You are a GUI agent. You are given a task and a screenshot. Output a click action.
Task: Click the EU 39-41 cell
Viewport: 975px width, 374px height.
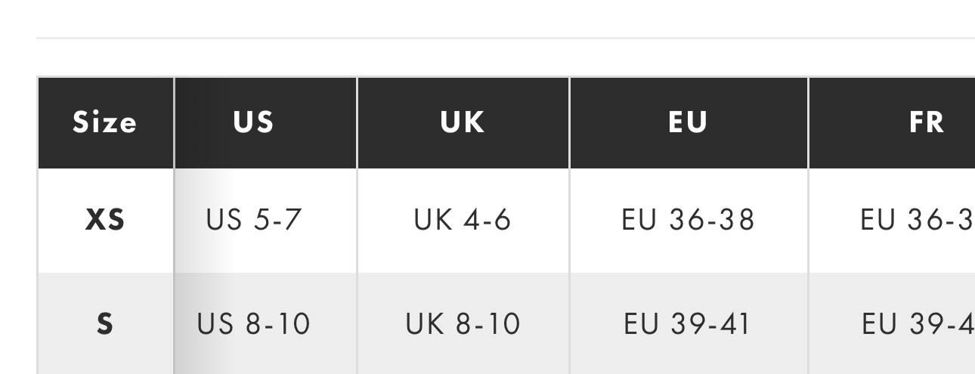point(688,323)
